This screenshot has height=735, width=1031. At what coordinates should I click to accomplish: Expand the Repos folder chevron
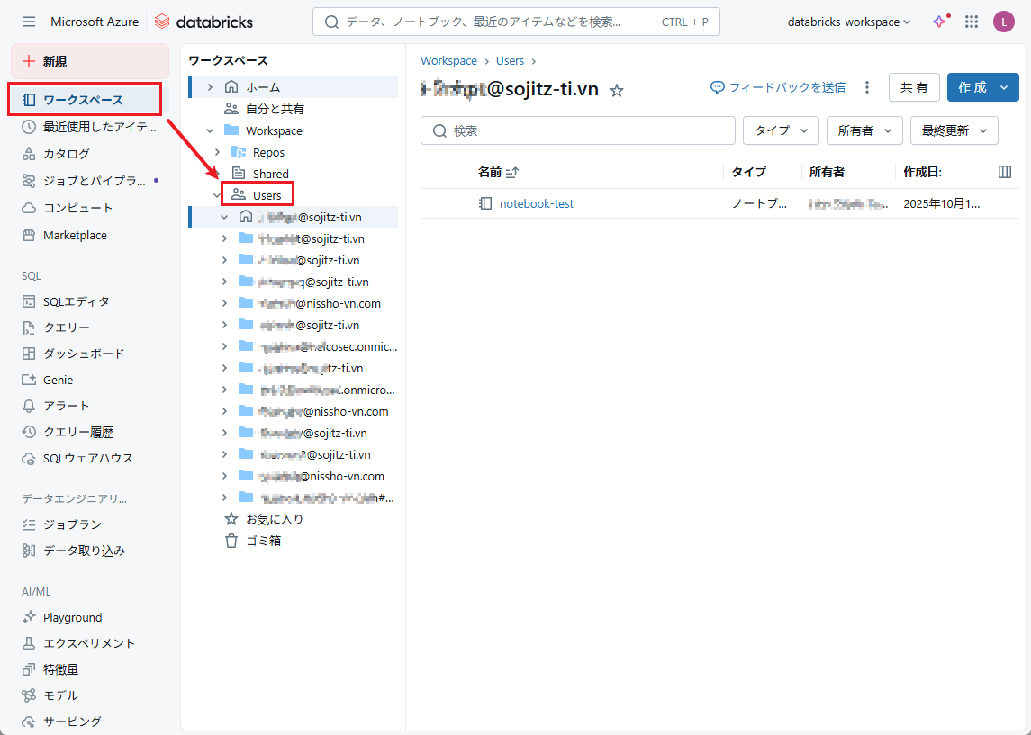tap(217, 152)
